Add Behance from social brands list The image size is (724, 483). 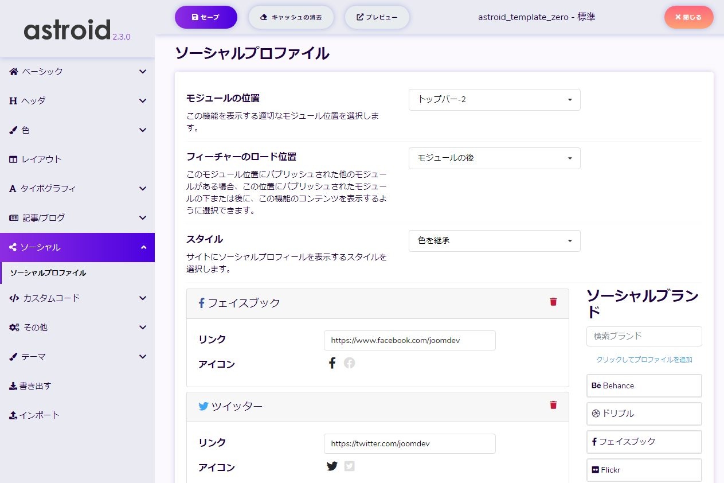(x=644, y=385)
